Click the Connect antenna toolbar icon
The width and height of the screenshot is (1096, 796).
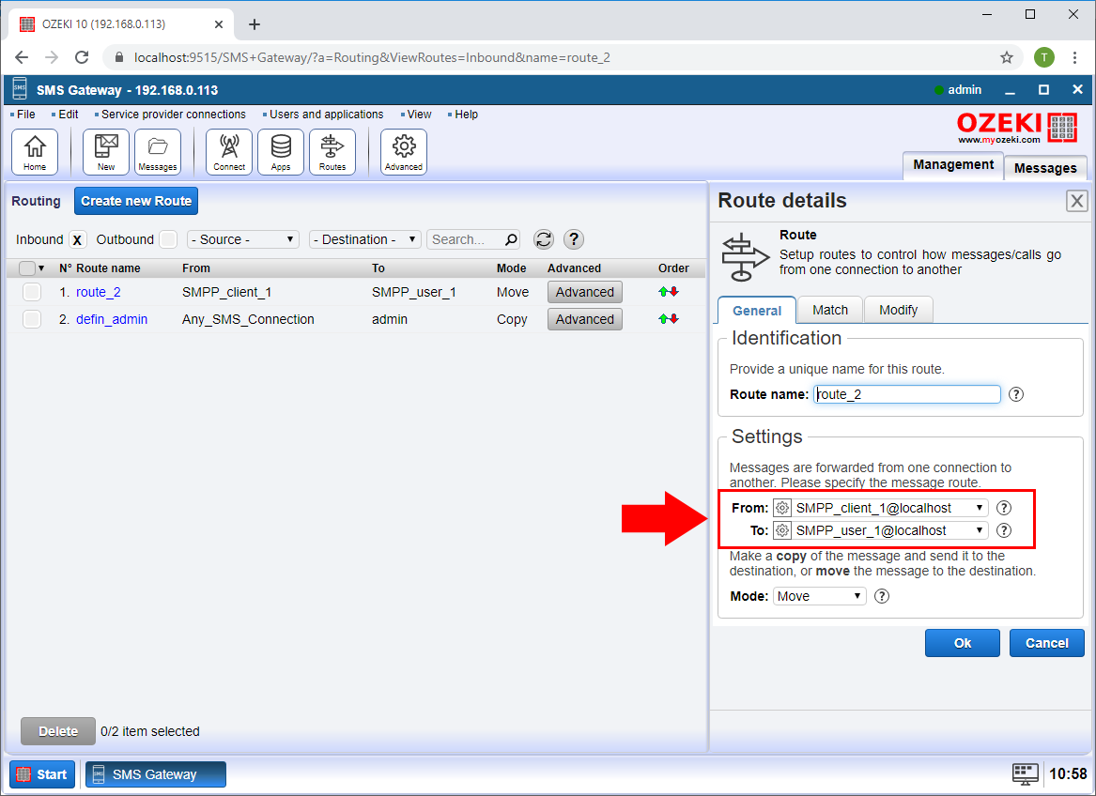tap(229, 152)
